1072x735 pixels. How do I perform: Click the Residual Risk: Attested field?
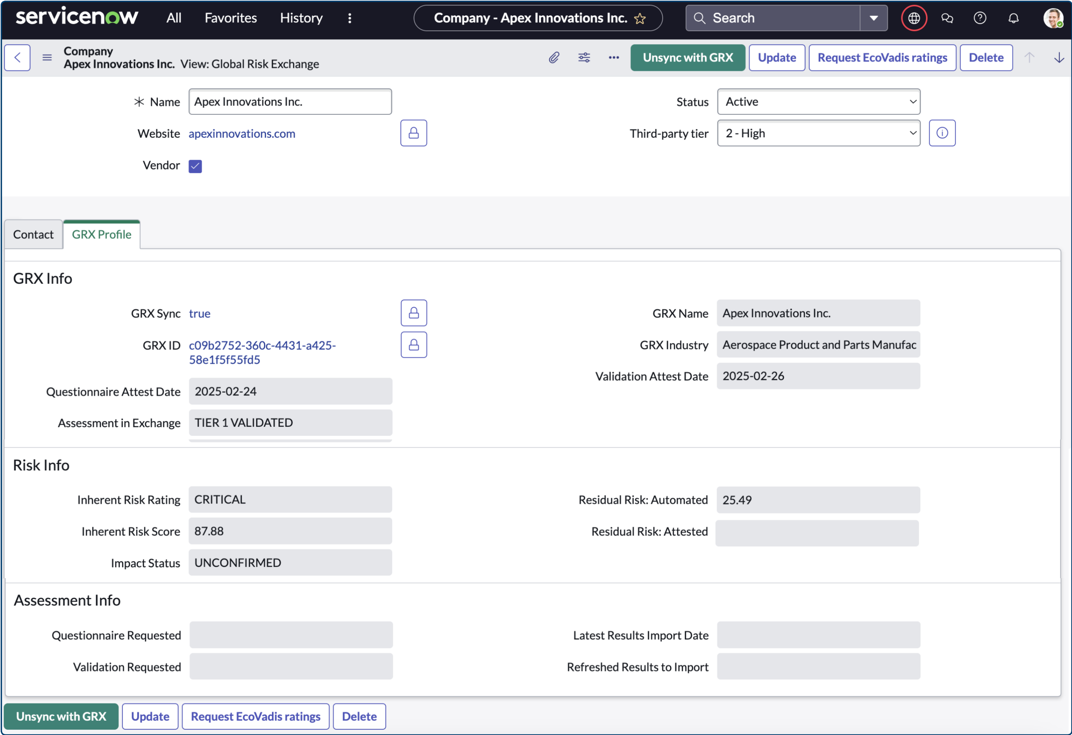(817, 534)
